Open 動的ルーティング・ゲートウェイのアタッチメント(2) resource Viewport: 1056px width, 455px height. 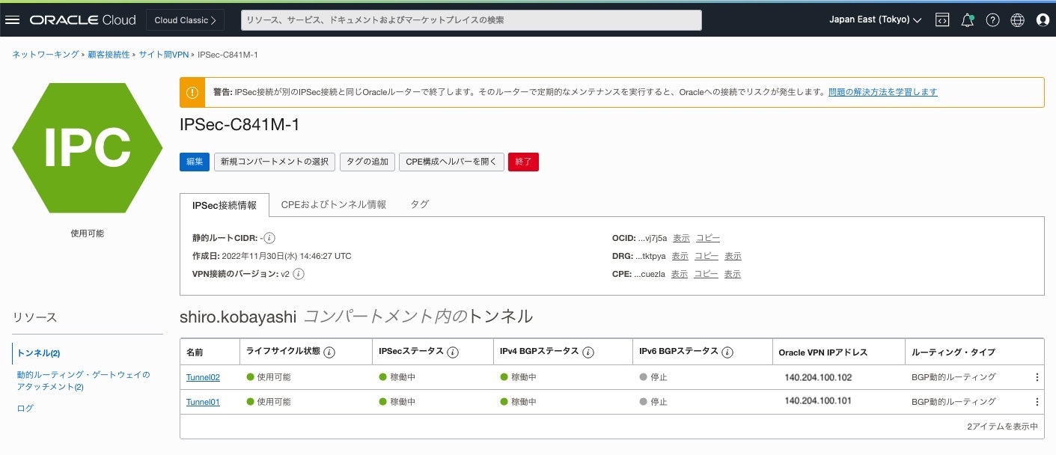[x=83, y=381]
